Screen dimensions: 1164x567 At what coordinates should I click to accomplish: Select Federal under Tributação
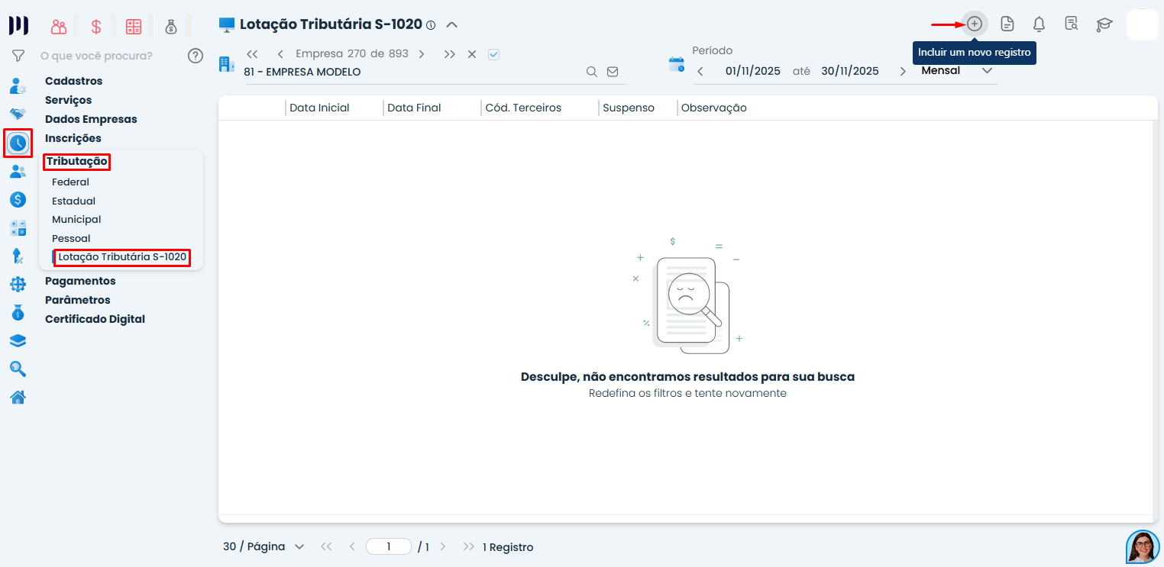[x=70, y=182]
